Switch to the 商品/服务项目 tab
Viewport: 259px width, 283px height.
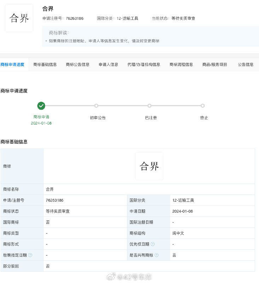(215, 64)
